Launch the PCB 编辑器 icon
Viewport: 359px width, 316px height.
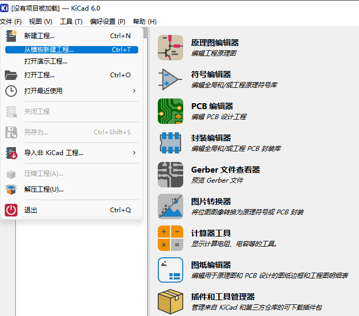(x=170, y=111)
